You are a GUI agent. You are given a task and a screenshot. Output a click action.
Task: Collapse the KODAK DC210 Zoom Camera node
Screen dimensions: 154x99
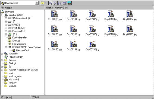click(6, 47)
